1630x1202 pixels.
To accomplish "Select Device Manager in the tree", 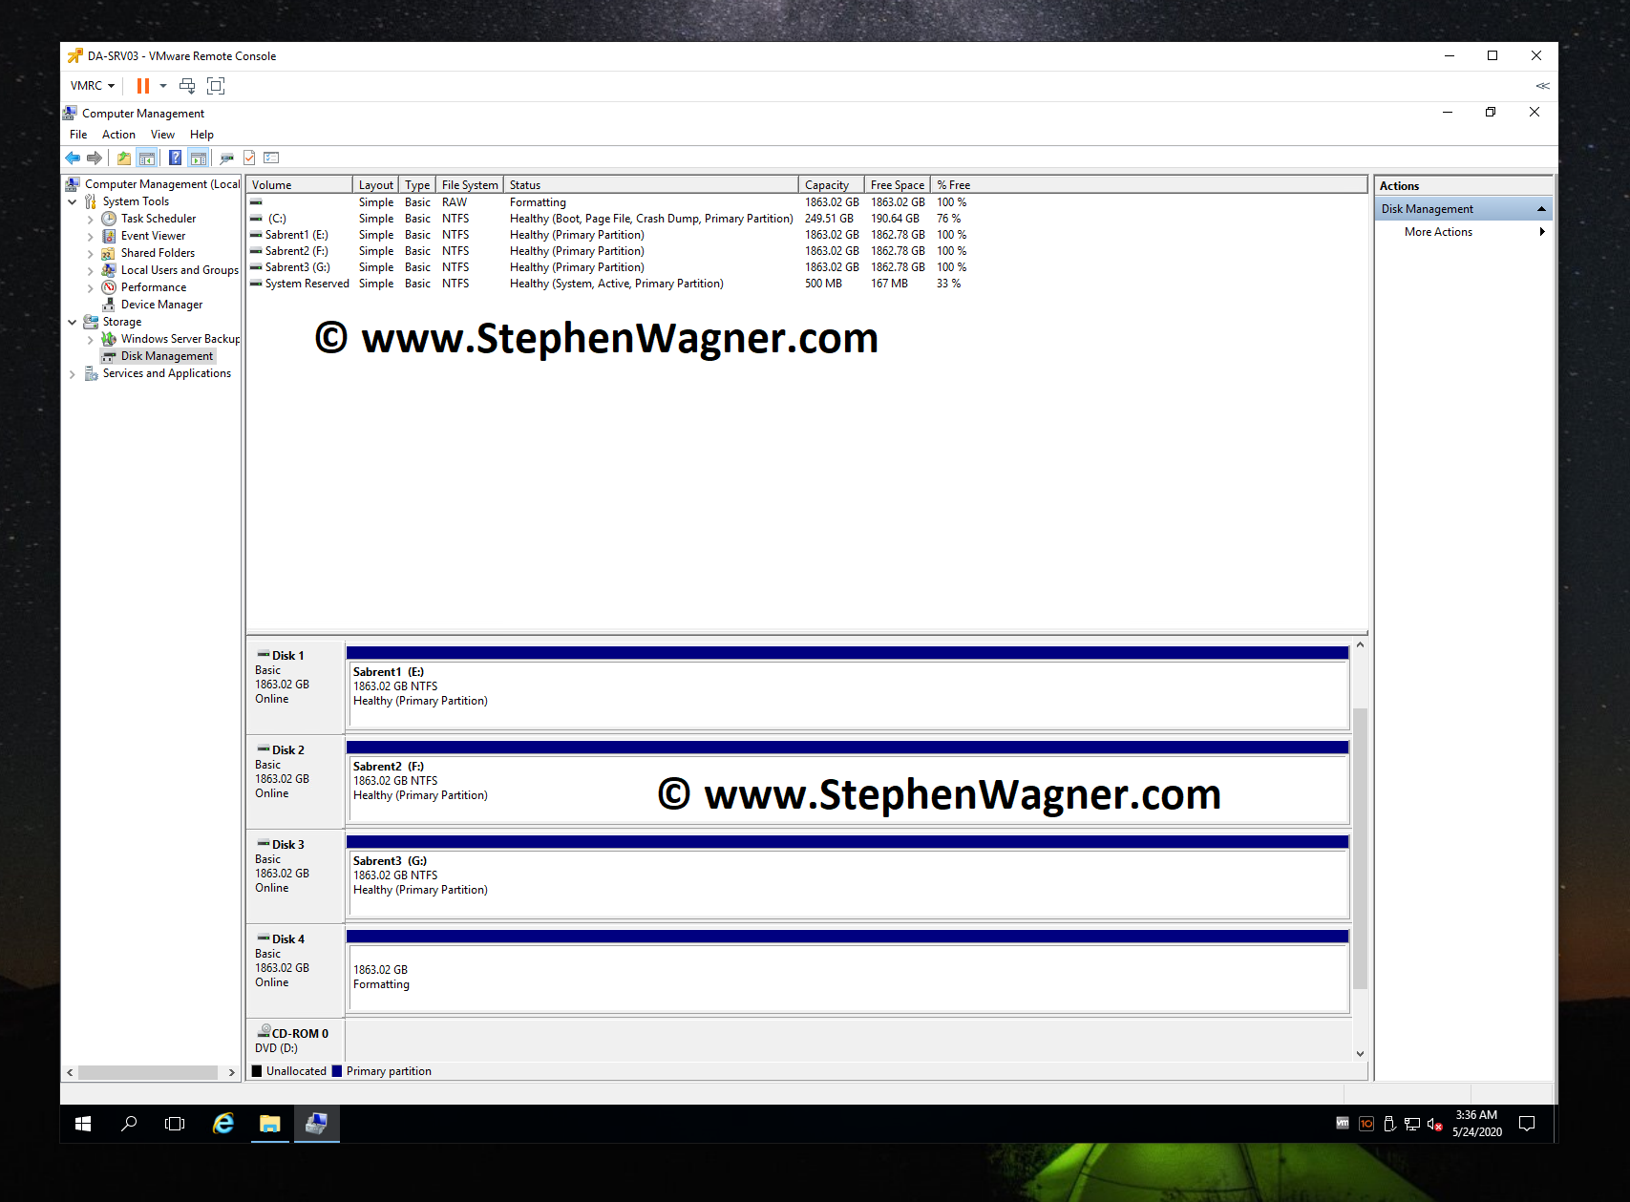I will [x=161, y=305].
